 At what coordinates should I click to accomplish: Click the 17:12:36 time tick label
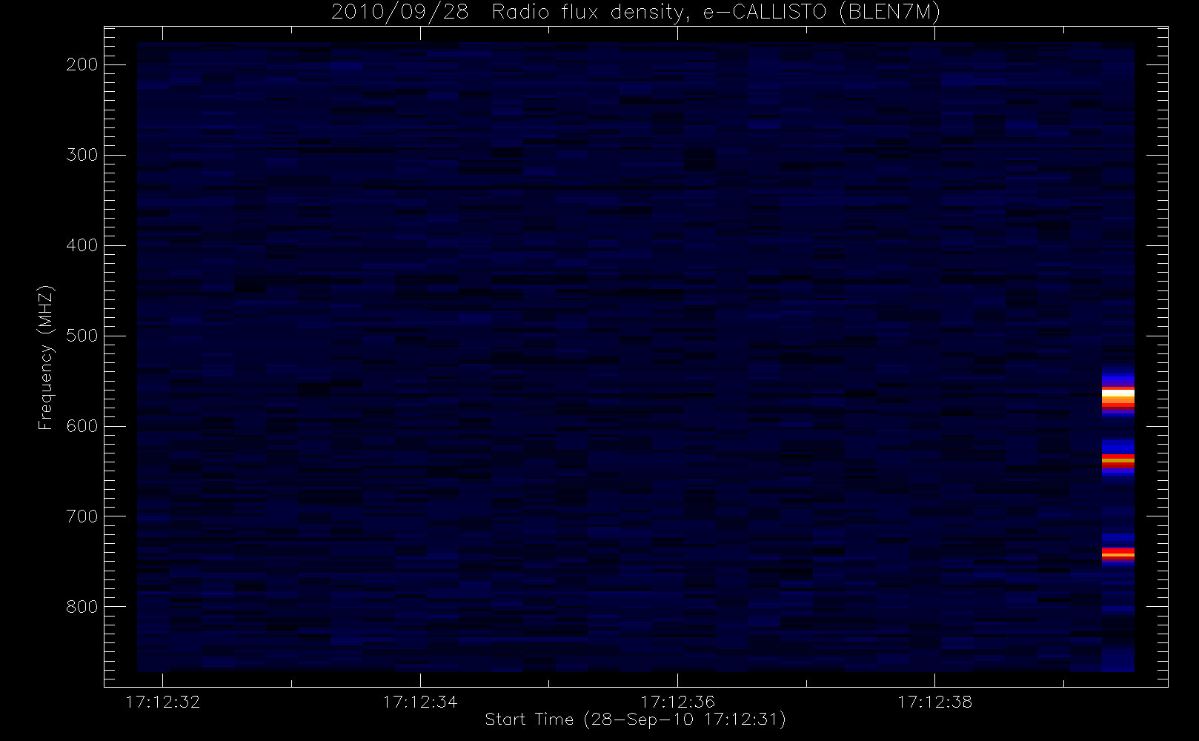tap(677, 702)
